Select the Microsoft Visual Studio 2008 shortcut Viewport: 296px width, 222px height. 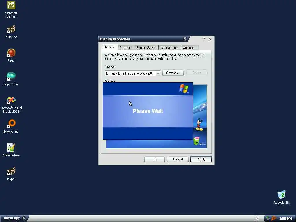point(11,105)
